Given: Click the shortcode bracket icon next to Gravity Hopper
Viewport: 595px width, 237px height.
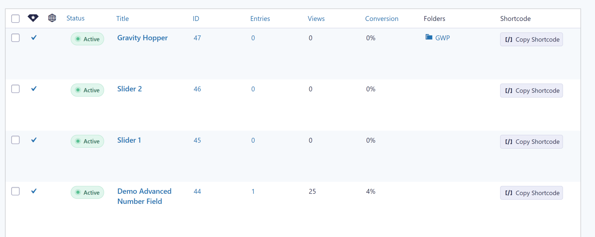Looking at the screenshot, I should pos(509,39).
